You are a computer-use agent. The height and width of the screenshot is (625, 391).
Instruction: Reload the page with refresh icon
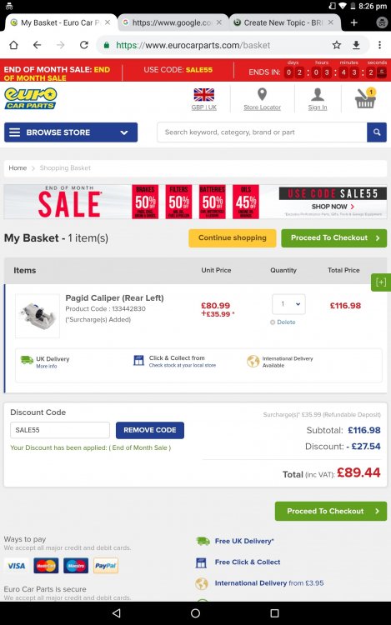click(83, 45)
